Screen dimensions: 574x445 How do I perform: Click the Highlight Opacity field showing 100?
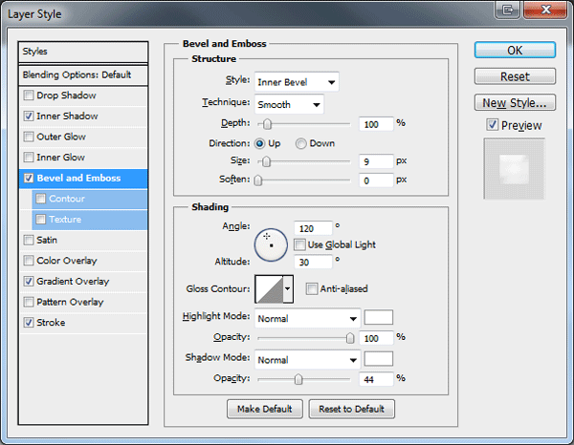[376, 338]
